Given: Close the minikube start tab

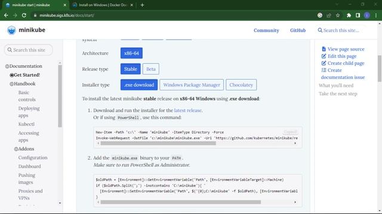Looking at the screenshot, I should 64,5.
